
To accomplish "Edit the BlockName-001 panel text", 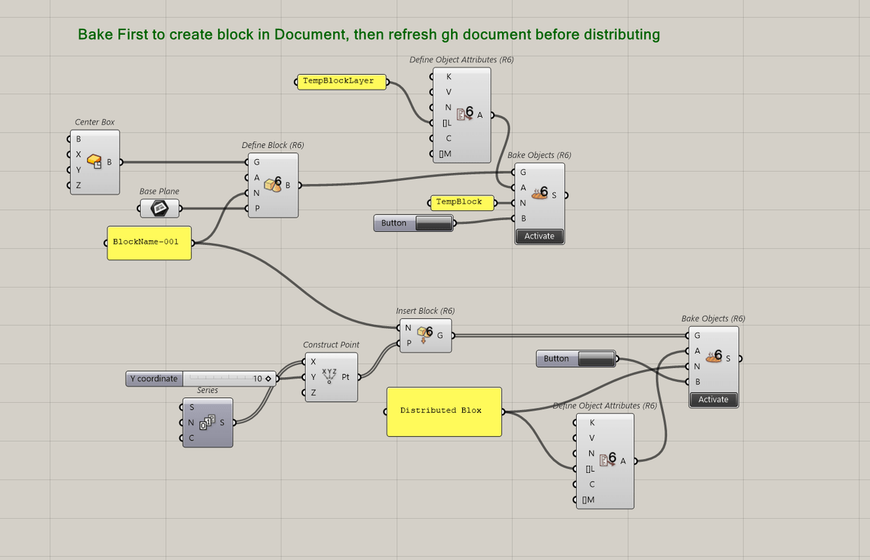I will pyautogui.click(x=149, y=242).
